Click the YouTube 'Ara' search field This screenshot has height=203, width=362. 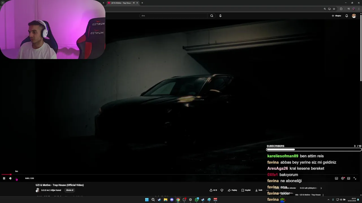coord(174,16)
